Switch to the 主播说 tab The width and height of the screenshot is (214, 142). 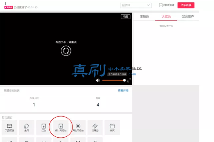[x=145, y=16]
